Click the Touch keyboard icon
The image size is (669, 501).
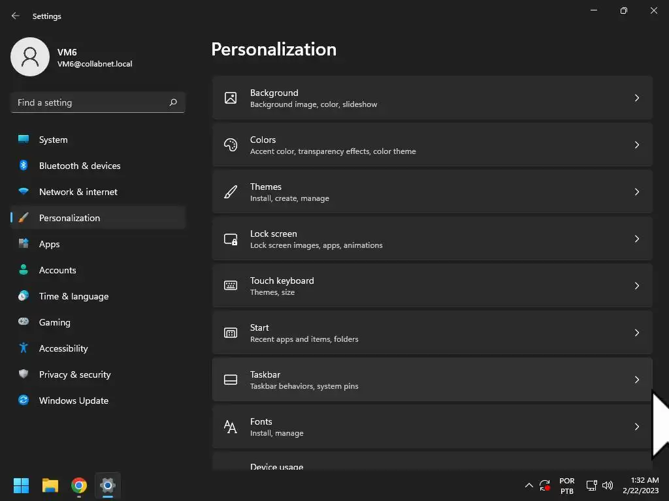pyautogui.click(x=231, y=286)
